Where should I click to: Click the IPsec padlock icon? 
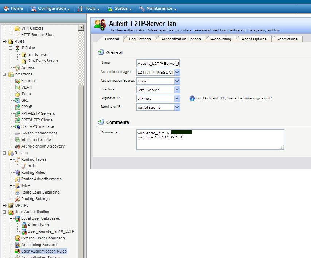coord(18,94)
